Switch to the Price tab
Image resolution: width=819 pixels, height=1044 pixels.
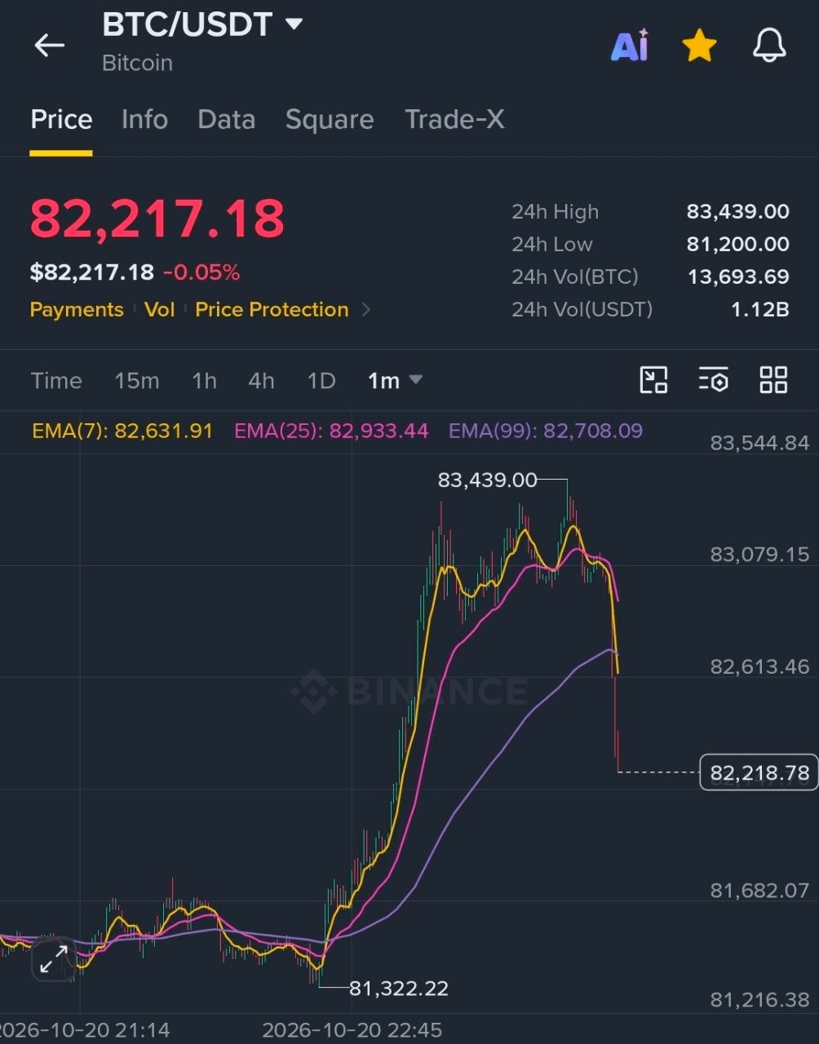click(61, 120)
